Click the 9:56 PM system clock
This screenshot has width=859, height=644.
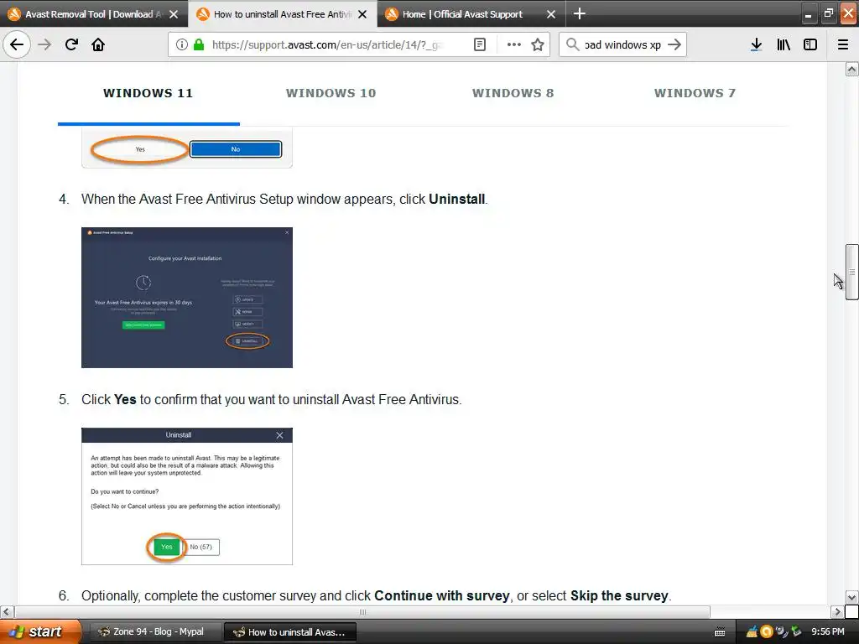tap(828, 632)
